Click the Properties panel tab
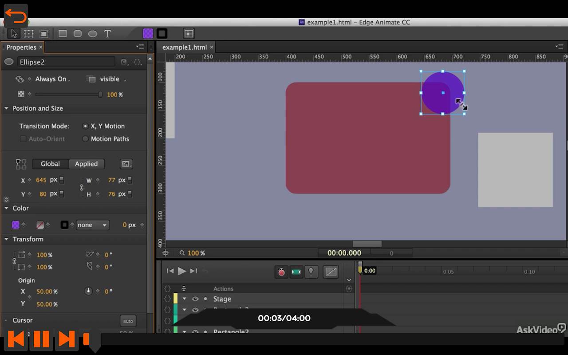The image size is (568, 355). pos(21,47)
